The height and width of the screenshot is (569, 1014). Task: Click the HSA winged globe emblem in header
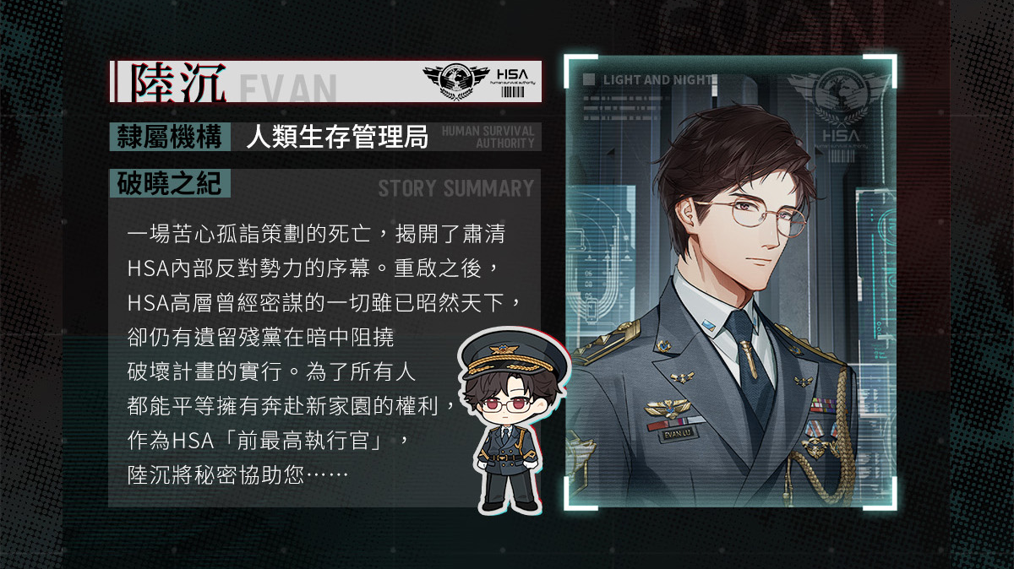(455, 82)
